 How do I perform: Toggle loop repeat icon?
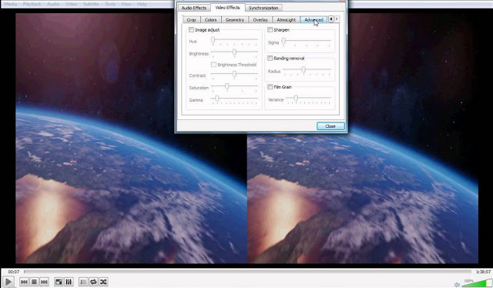pos(93,282)
